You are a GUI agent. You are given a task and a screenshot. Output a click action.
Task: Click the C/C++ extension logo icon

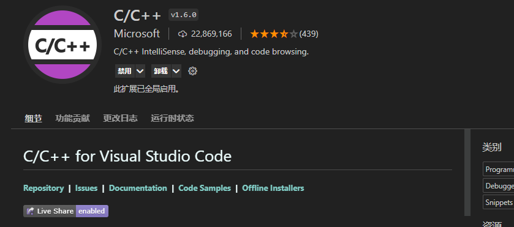pyautogui.click(x=62, y=45)
